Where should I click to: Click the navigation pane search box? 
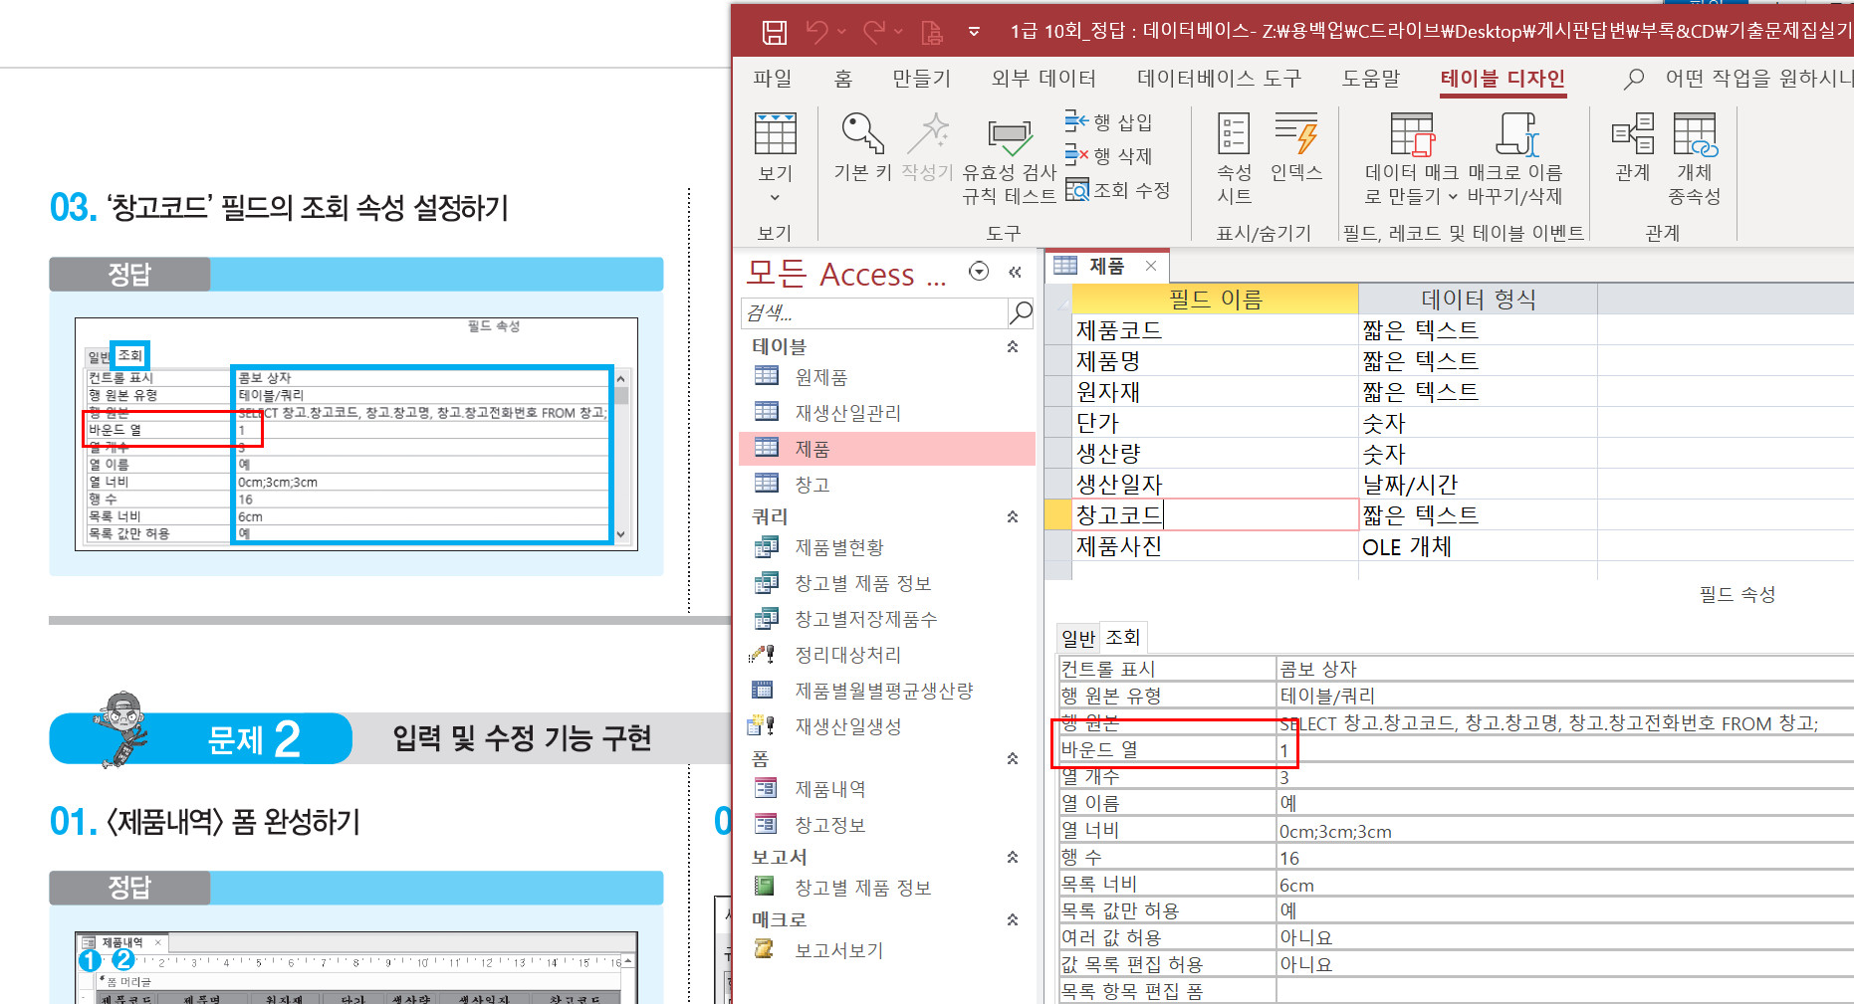tap(874, 313)
